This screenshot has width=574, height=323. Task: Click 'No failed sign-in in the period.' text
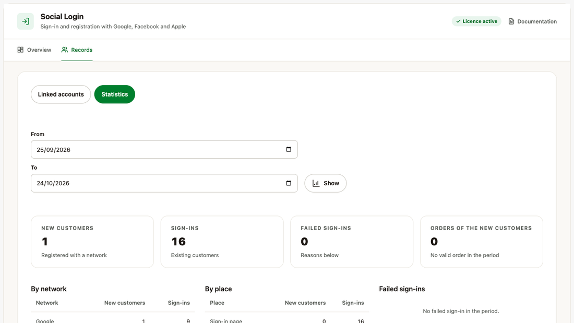point(461,311)
